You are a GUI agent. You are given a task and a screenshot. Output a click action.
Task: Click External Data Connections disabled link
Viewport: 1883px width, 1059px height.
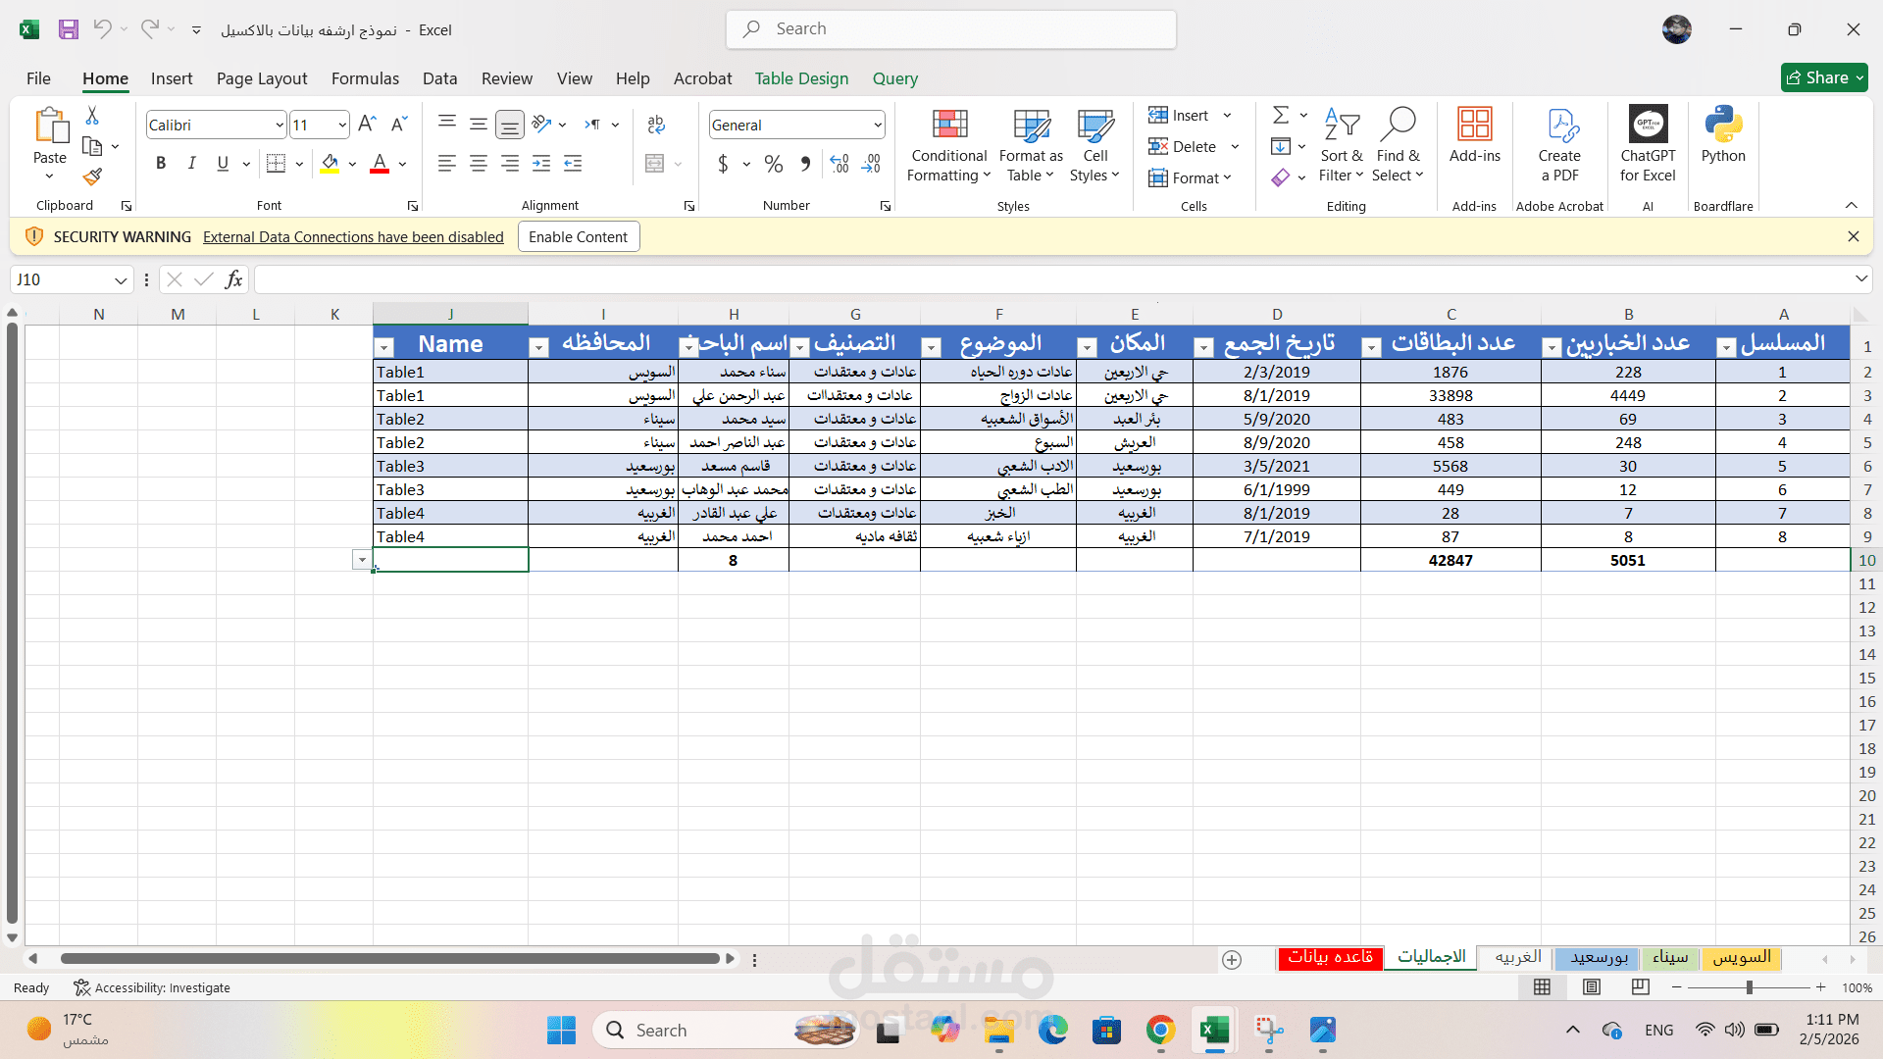pyautogui.click(x=353, y=237)
